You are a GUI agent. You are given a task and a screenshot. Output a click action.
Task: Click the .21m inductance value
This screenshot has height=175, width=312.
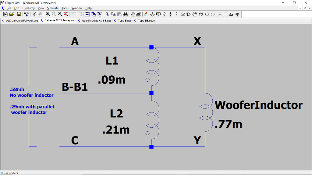(116, 130)
